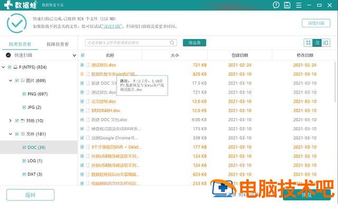Uncheck the LOG (1) checkbox
The width and height of the screenshot is (338, 204).
coord(24,161)
